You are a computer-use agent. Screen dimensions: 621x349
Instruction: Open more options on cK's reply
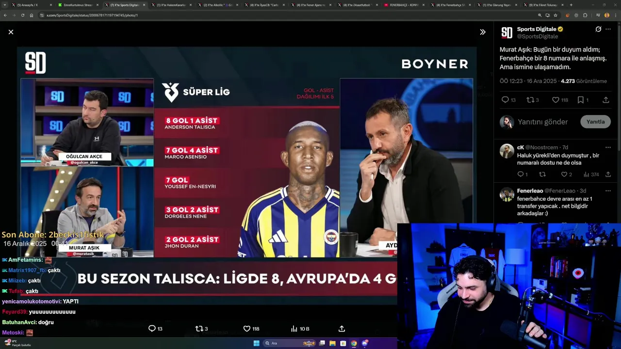coord(608,147)
